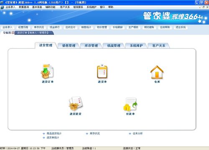Open the 往来分析 report link

pyautogui.click(x=138, y=133)
